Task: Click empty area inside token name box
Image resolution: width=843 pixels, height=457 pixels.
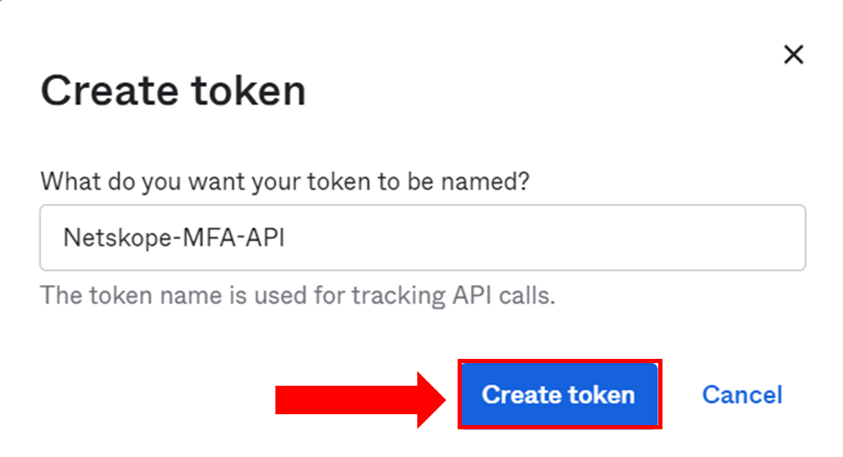Action: tap(546, 238)
